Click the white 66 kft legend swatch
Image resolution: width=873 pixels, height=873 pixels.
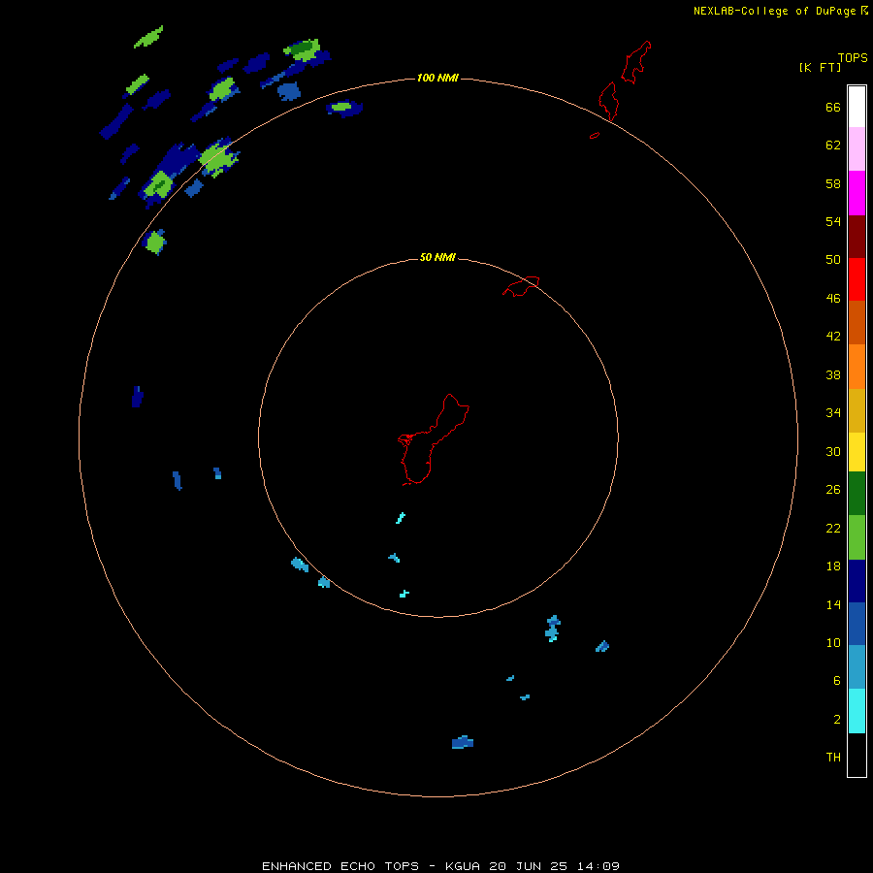pyautogui.click(x=857, y=107)
